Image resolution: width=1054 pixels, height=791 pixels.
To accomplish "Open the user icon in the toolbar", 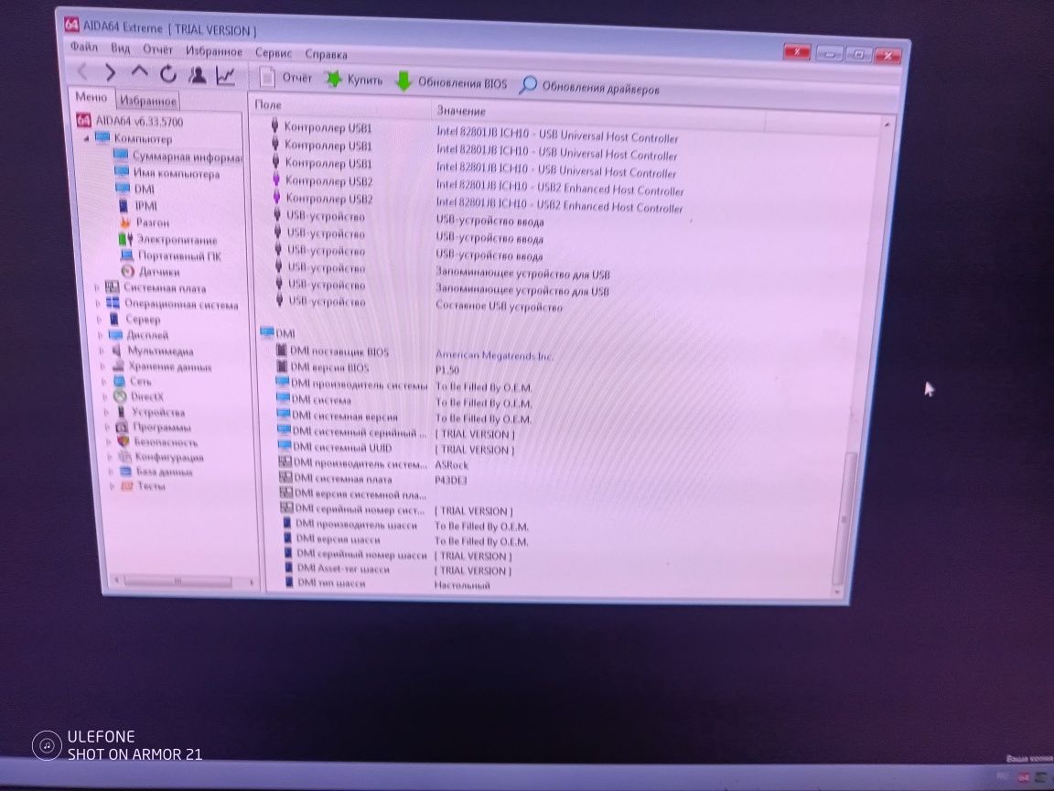I will pyautogui.click(x=197, y=75).
